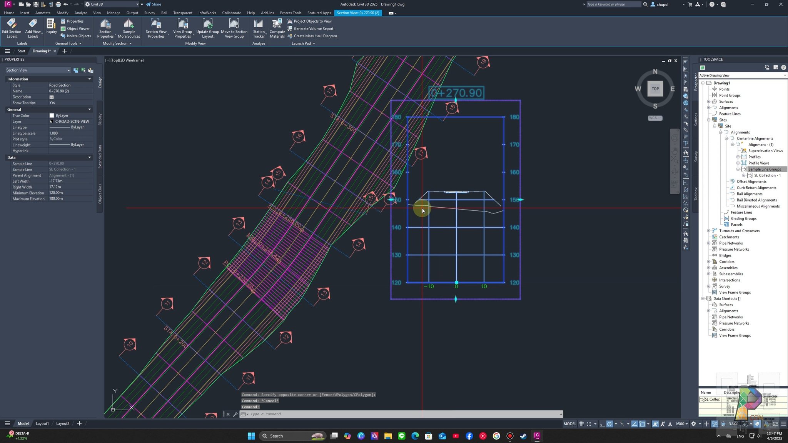
Task: Open View Group Properties
Action: click(x=182, y=28)
